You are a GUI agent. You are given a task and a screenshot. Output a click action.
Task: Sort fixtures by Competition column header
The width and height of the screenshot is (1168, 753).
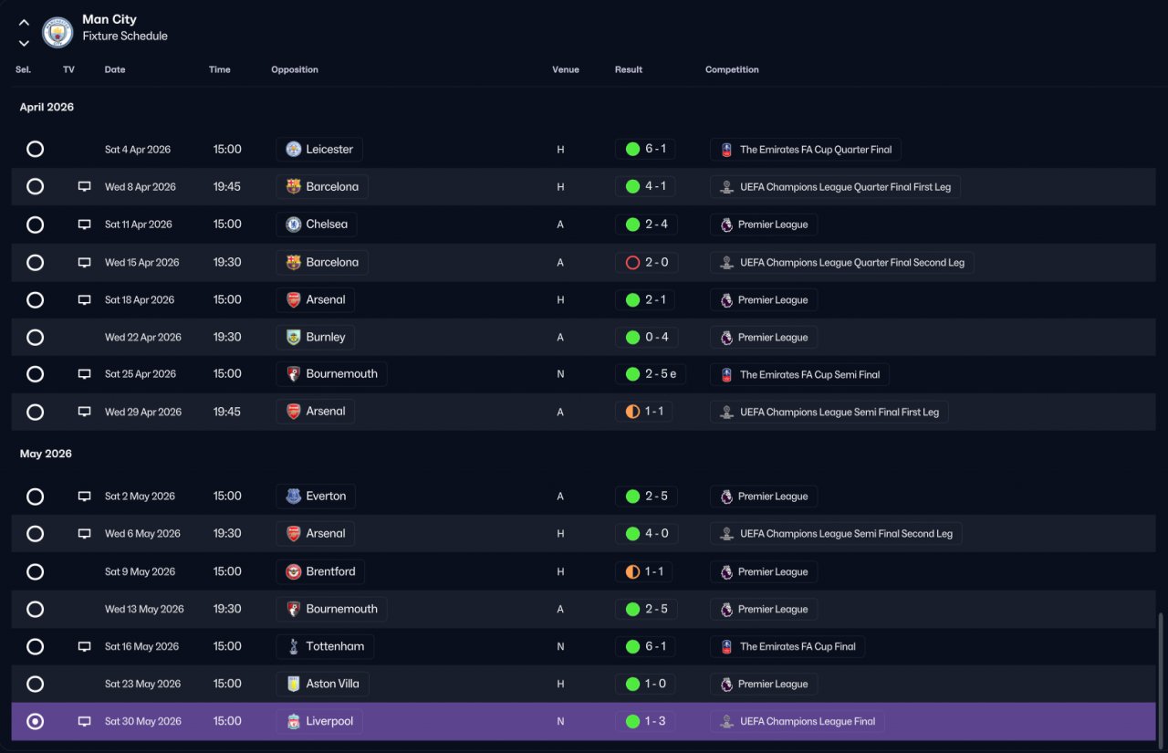pos(732,69)
